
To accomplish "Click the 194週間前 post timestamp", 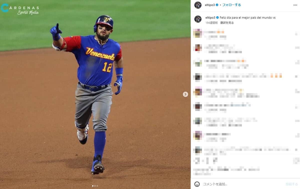I will [x=211, y=23].
